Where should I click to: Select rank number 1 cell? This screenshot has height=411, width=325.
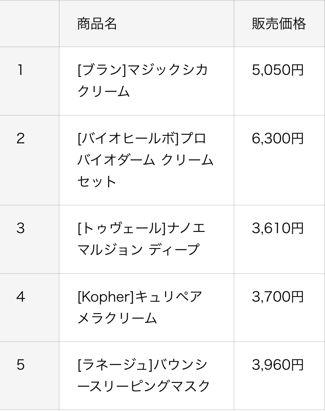(20, 70)
